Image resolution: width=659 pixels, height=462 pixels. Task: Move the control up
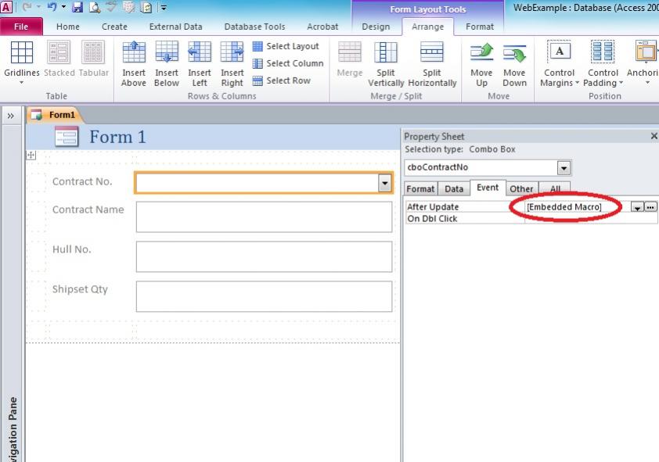click(481, 64)
